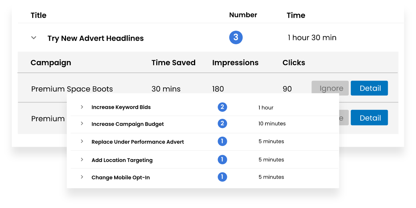Screen dimensions: 416x208
Task: Expand the Increase Keyword Bids entry
Action: click(81, 107)
